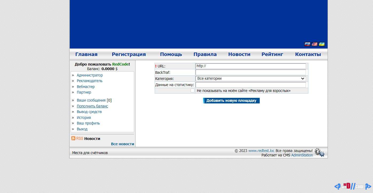The image size is (373, 193).
Task: Open the AdminStation footer link
Action: pyautogui.click(x=302, y=155)
